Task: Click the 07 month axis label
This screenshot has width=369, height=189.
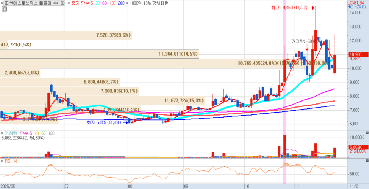Action: (66, 187)
